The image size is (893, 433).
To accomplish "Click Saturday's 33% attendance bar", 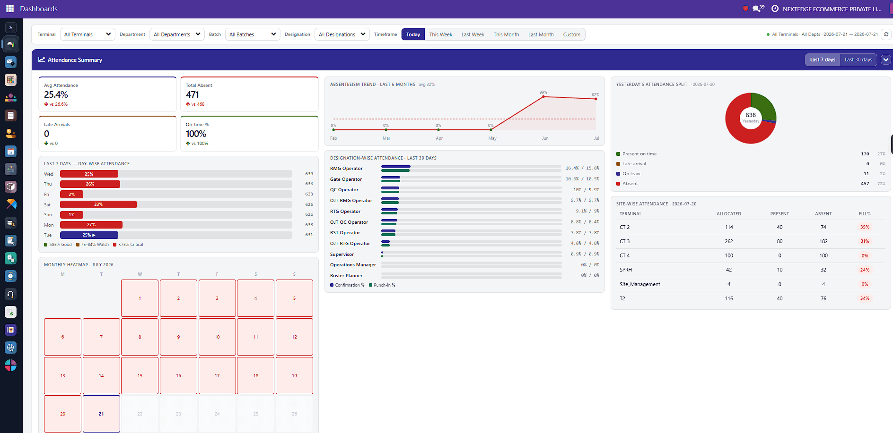I will tap(98, 204).
